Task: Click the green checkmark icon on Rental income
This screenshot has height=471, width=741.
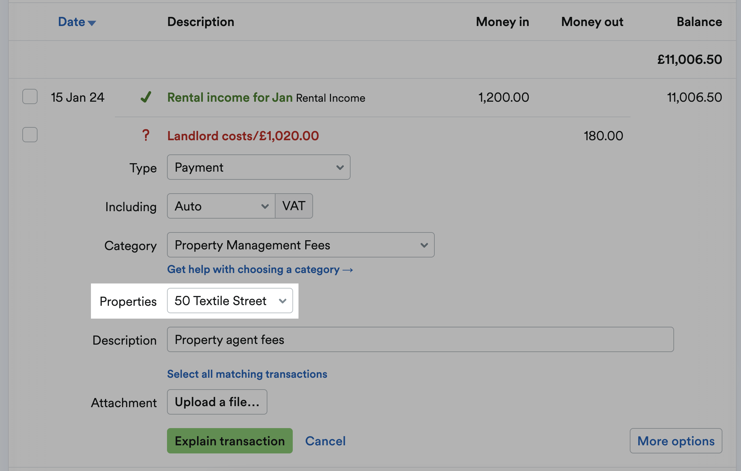Action: (146, 97)
